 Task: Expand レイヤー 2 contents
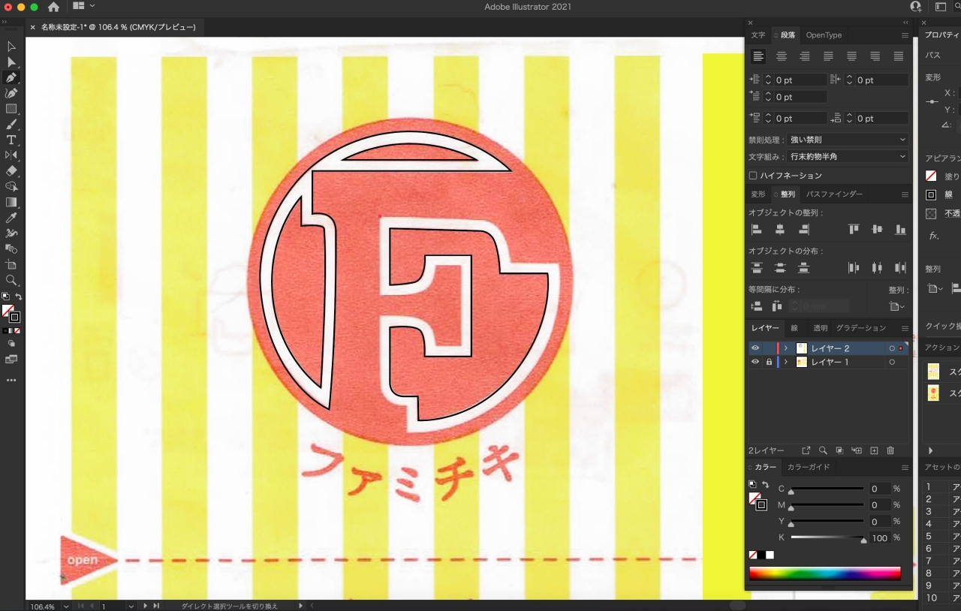point(786,348)
